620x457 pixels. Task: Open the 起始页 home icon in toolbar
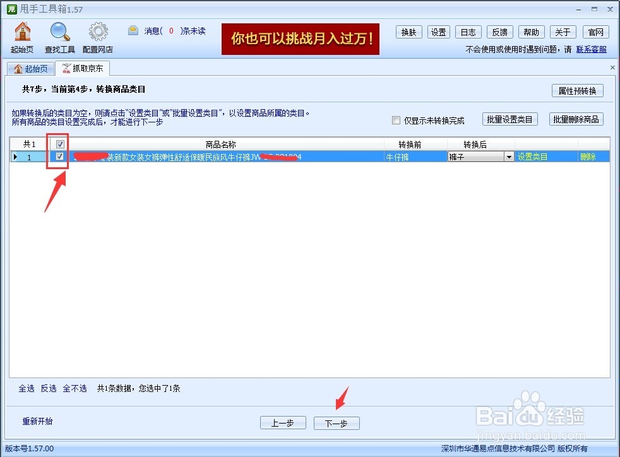click(21, 36)
